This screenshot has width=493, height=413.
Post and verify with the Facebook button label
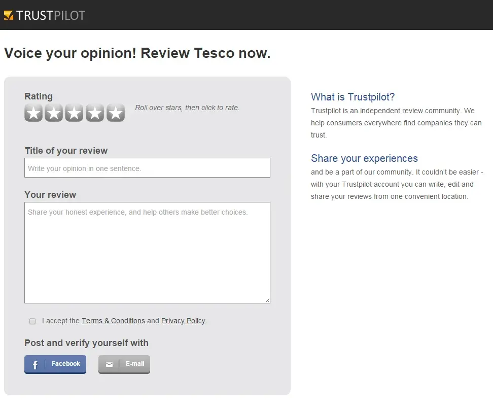tap(66, 364)
